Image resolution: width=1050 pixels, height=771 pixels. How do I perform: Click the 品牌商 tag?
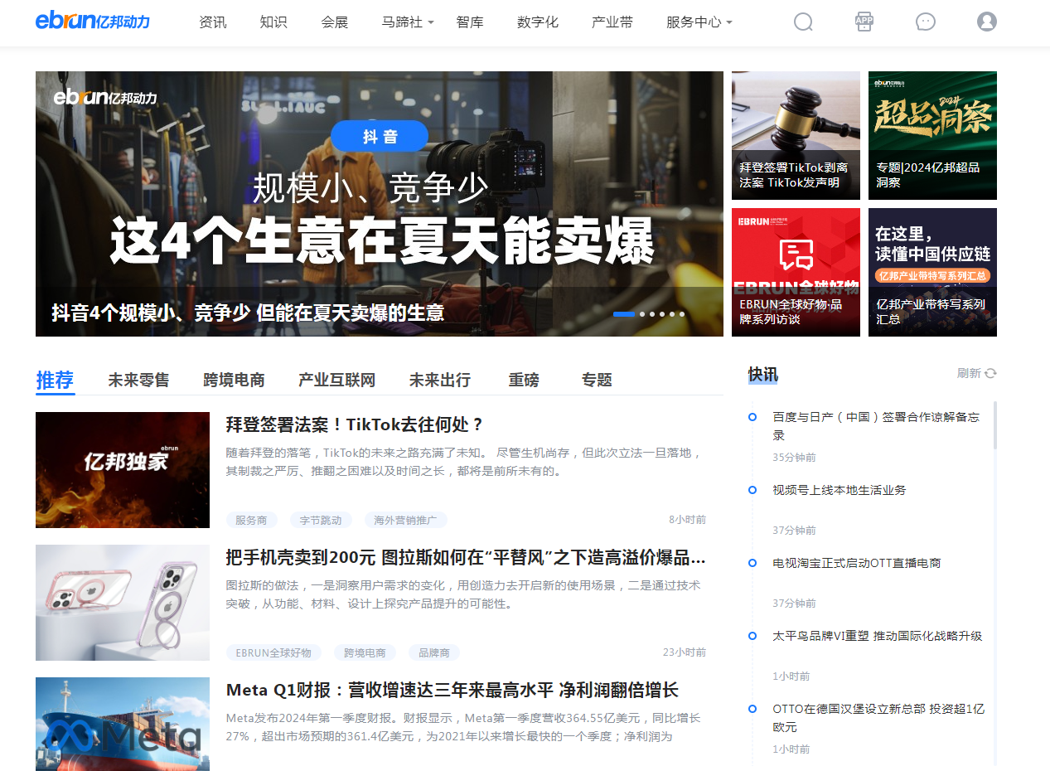coord(434,652)
